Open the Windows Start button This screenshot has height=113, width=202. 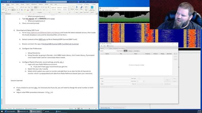(x=2, y=111)
